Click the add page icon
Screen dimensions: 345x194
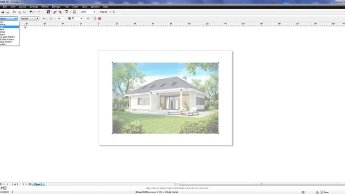pyautogui.click(x=30, y=184)
